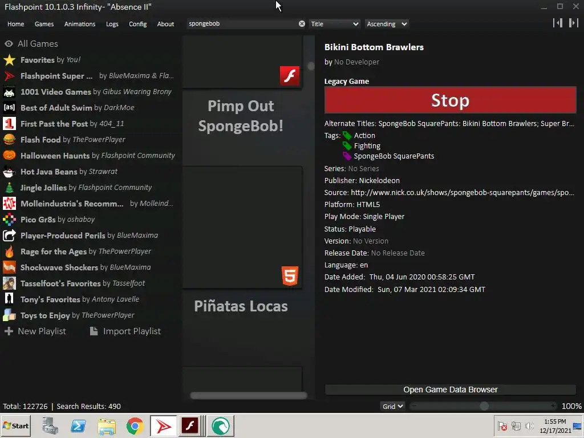Viewport: 584px width, 438px height.
Task: Show All Games via eye icon
Action: pos(9,44)
